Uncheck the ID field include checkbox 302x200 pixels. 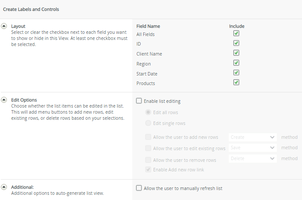pos(236,43)
